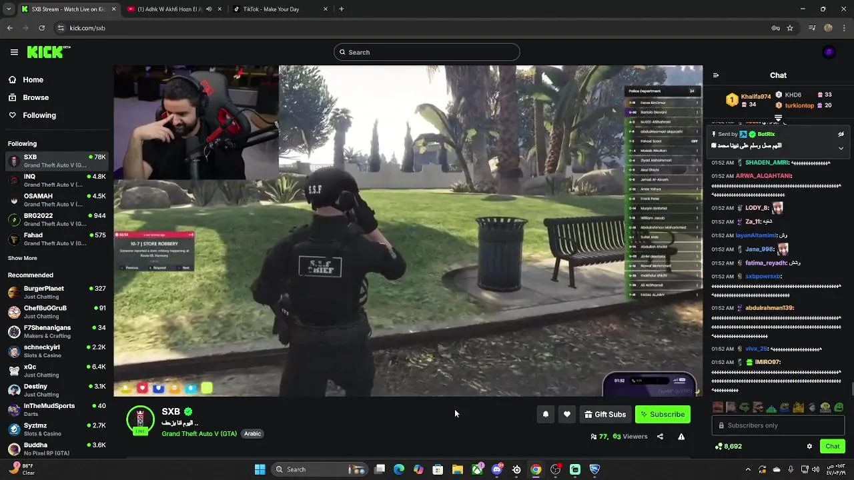This screenshot has width=854, height=480.
Task: Open INQ channel in Following list
Action: 57,180
